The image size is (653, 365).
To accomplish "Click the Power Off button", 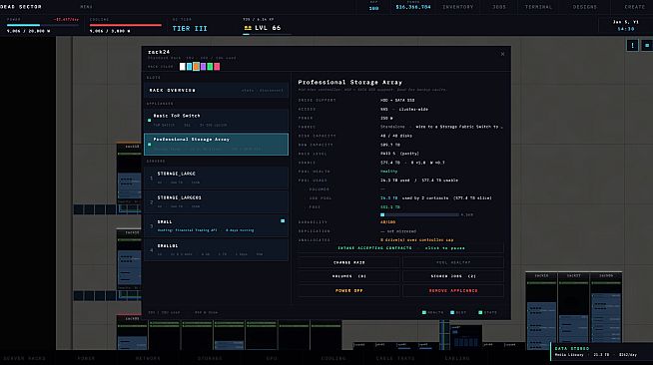I will click(x=349, y=290).
